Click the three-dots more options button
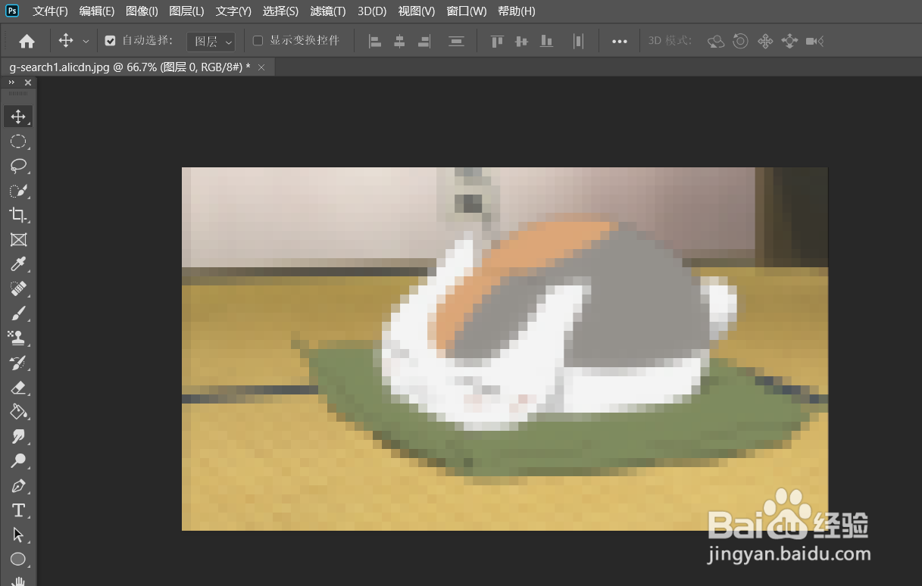The width and height of the screenshot is (922, 586). (620, 42)
